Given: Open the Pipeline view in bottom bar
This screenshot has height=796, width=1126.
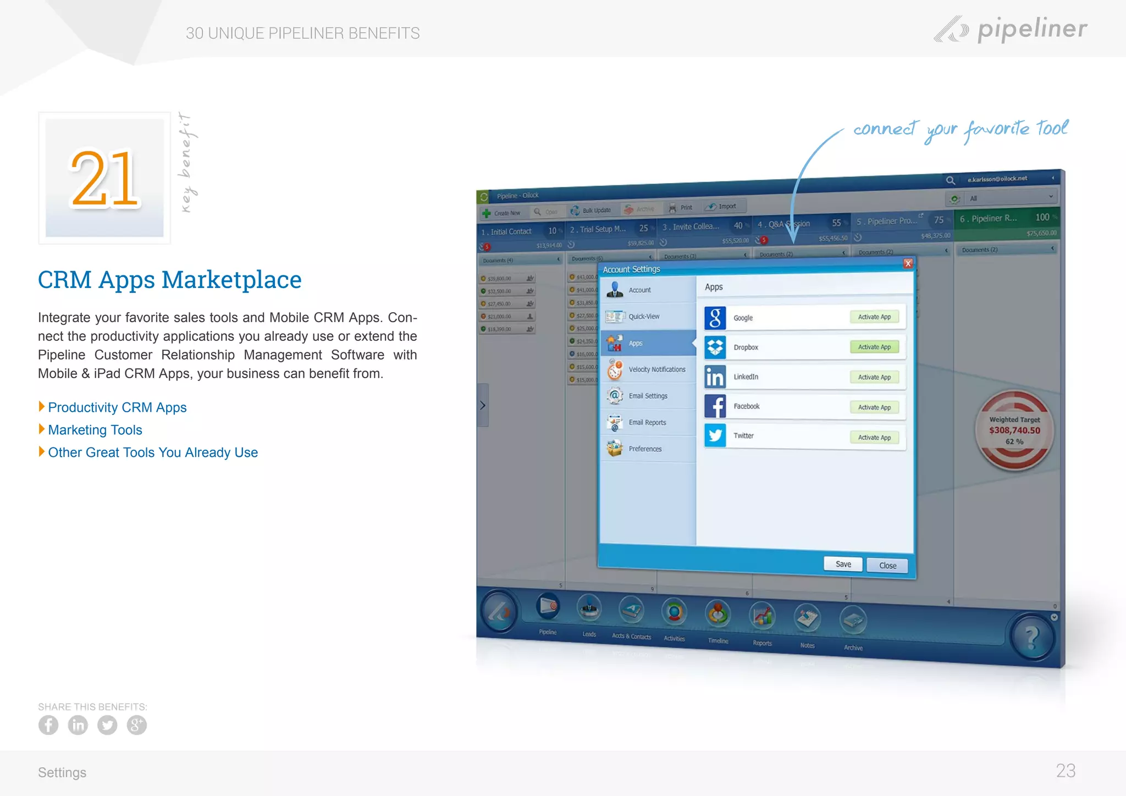Looking at the screenshot, I should point(548,606).
